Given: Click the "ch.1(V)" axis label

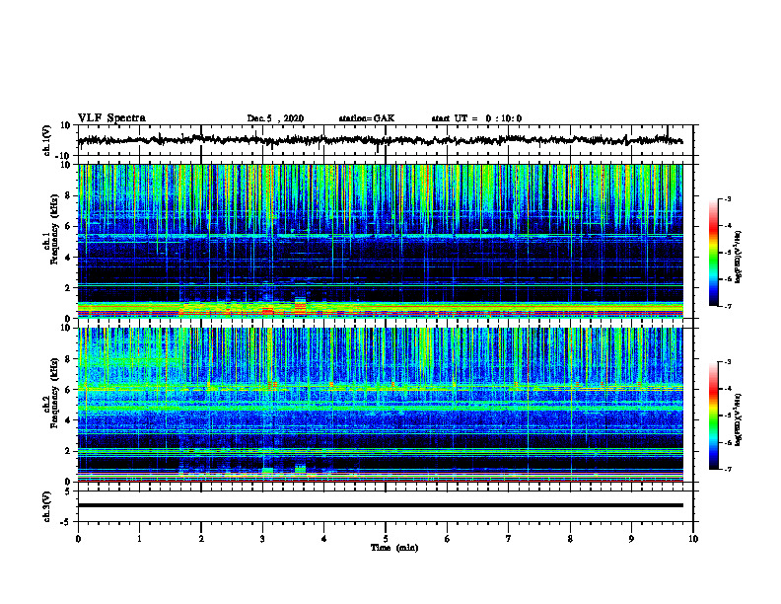Looking at the screenshot, I should tap(47, 140).
